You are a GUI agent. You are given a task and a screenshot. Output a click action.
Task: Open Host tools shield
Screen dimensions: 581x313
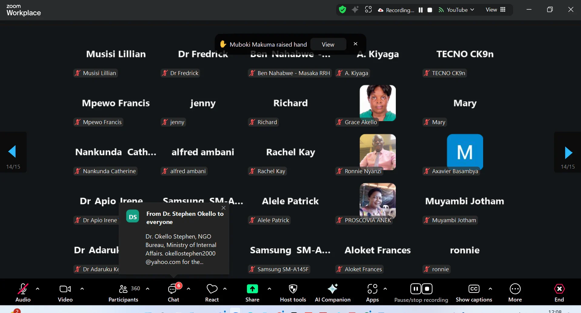293,293
